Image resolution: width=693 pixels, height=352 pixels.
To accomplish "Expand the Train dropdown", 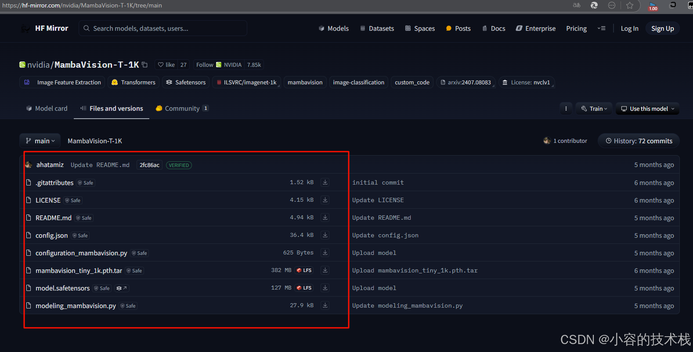I will pyautogui.click(x=594, y=109).
